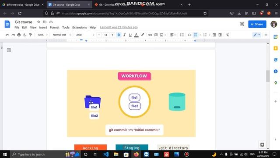The width and height of the screenshot is (280, 158).
Task: Toggle bold formatting
Action: [119, 35]
